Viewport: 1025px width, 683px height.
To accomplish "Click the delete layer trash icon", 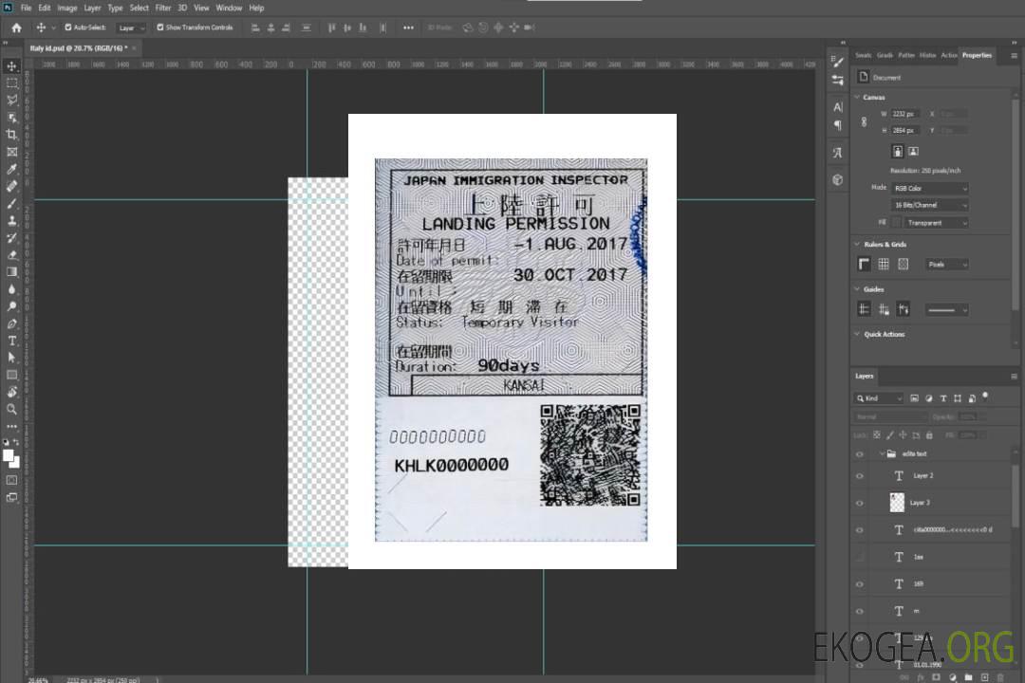I will (1000, 677).
